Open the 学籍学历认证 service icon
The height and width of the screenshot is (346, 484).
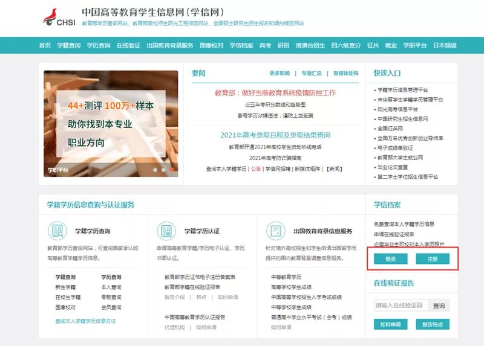pyautogui.click(x=166, y=231)
